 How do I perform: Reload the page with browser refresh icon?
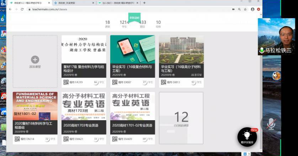pyautogui.click(x=22, y=9)
